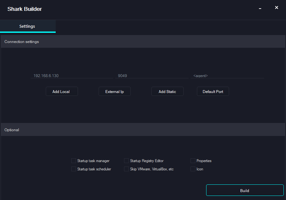Click the External Ip button
The height and width of the screenshot is (200, 286).
[115, 91]
